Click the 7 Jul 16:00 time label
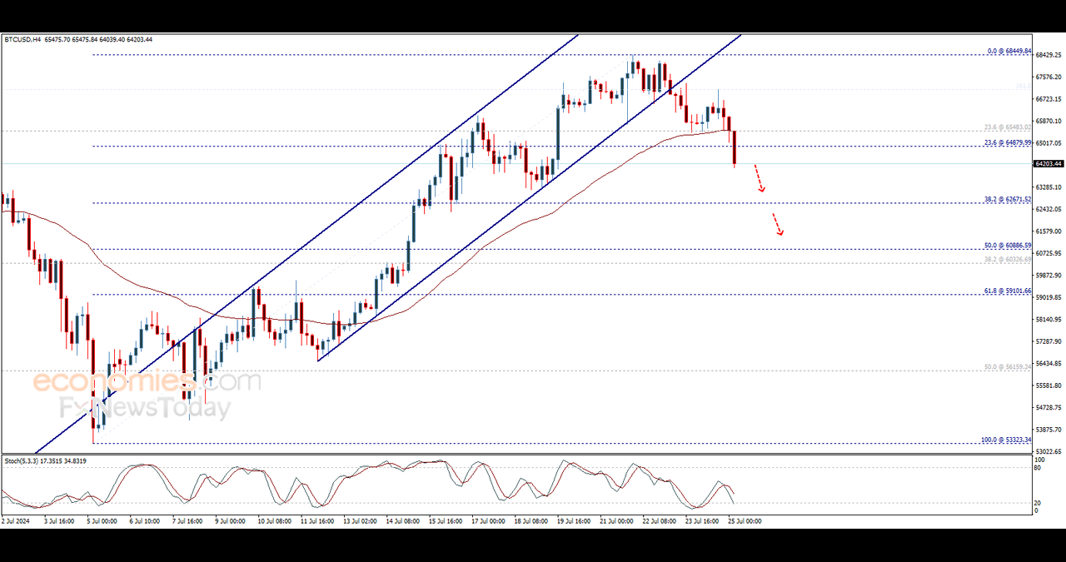The image size is (1066, 562). 187,521
